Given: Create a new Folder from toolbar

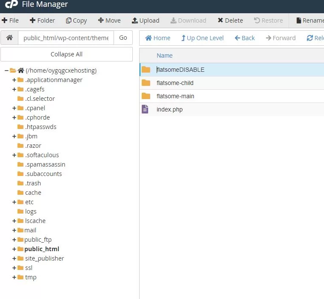Looking at the screenshot, I should pyautogui.click(x=42, y=21).
